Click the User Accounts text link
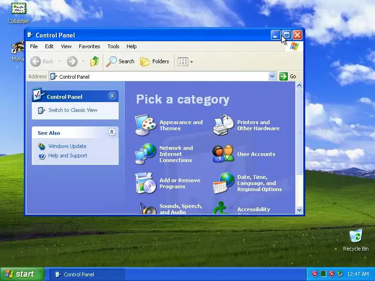Image resolution: width=375 pixels, height=281 pixels. point(256,154)
